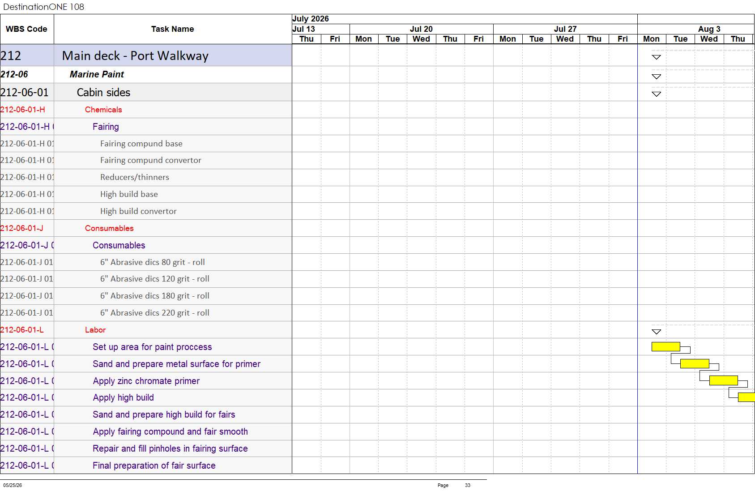Select the yellow bar for Apply high build
Image resolution: width=755 pixels, height=491 pixels.
[746, 397]
